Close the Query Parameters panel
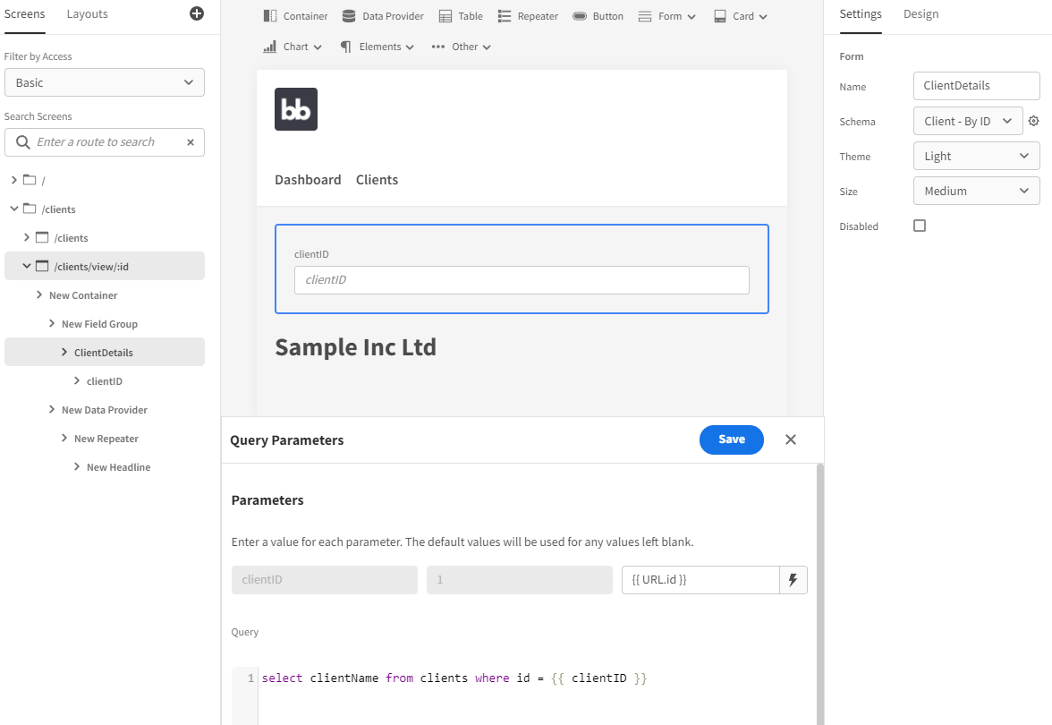Screen dimensions: 1052x725 [791, 439]
